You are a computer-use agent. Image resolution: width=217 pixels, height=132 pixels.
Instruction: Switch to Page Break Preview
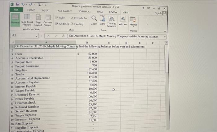tap(27, 20)
